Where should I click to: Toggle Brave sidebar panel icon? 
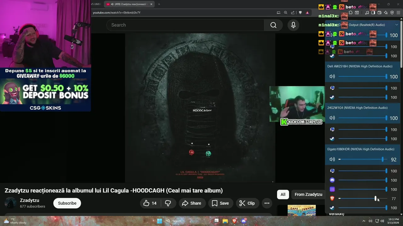[x=373, y=13]
